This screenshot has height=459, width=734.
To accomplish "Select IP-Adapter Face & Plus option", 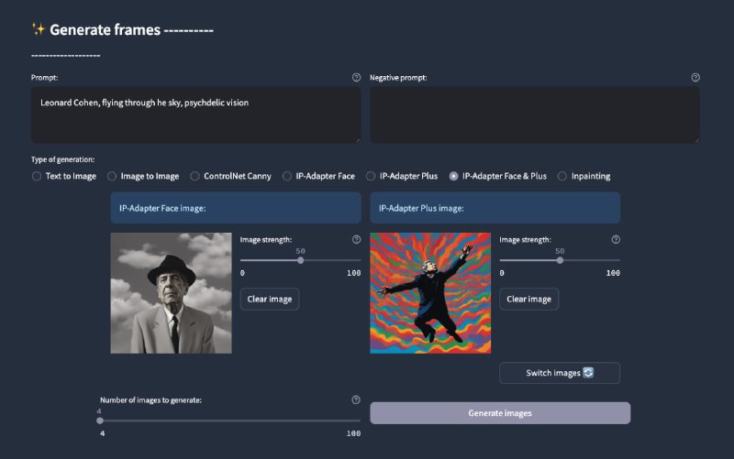I will tap(453, 176).
